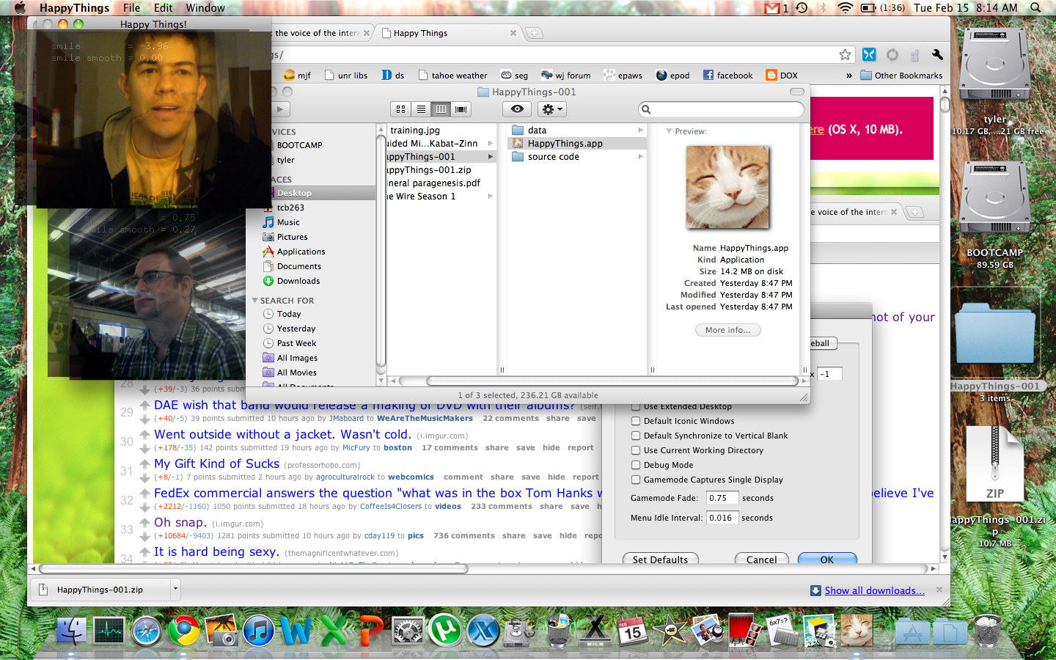Viewport: 1056px width, 660px height.
Task: Switch Finder to Cover Flow view
Action: click(461, 109)
